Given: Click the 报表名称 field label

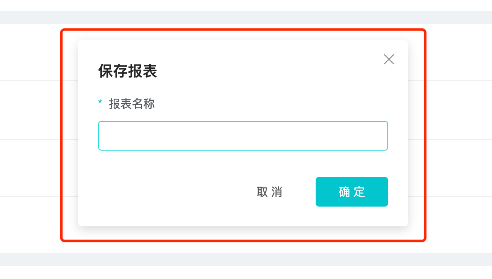Looking at the screenshot, I should 132,104.
